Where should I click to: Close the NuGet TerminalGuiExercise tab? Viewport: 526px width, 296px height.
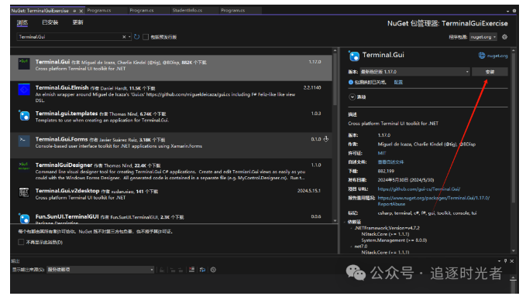pyautogui.click(x=81, y=11)
